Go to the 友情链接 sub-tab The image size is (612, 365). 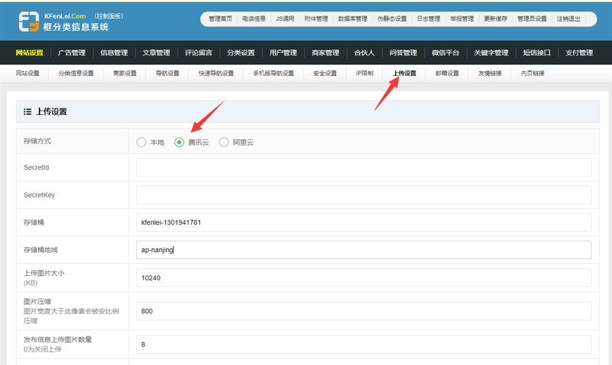[490, 73]
